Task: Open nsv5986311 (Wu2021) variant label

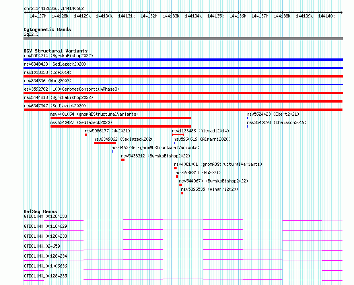Action: coord(198,173)
